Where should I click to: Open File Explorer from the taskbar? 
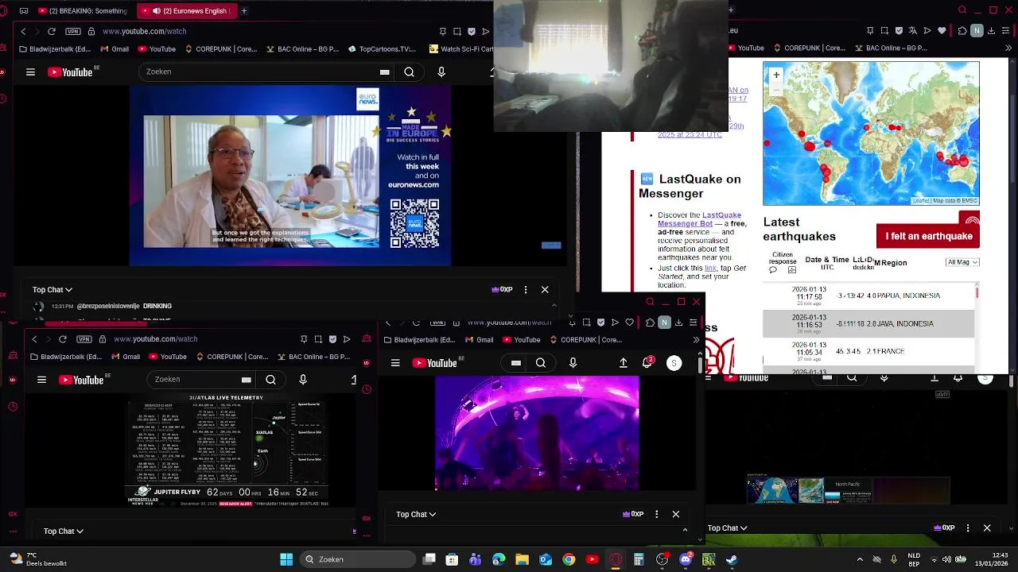click(523, 559)
